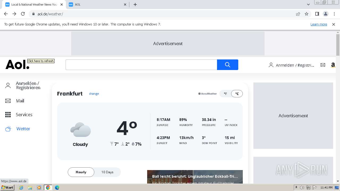Click the 30.34 in pressure value

pyautogui.click(x=209, y=120)
